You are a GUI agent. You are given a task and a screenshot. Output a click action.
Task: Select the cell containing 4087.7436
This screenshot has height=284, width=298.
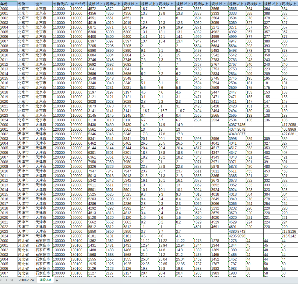pyautogui.click(x=237, y=125)
